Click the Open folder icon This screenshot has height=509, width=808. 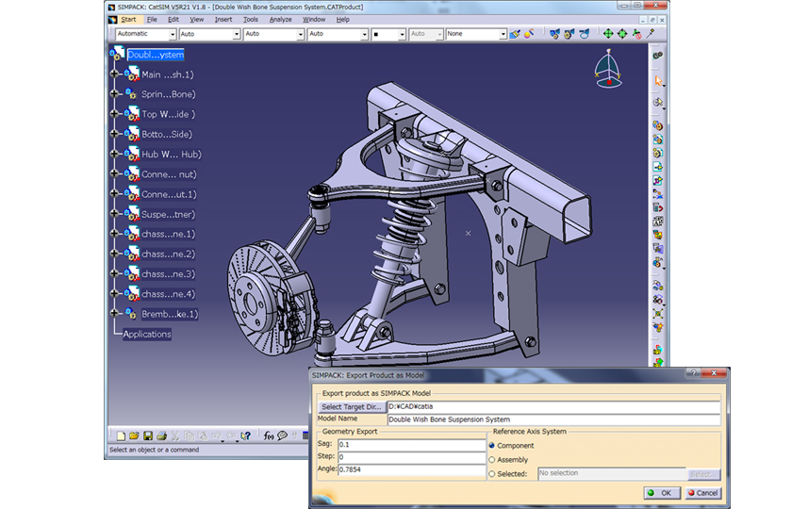coord(134,435)
